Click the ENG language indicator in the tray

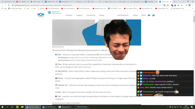pos(181,107)
